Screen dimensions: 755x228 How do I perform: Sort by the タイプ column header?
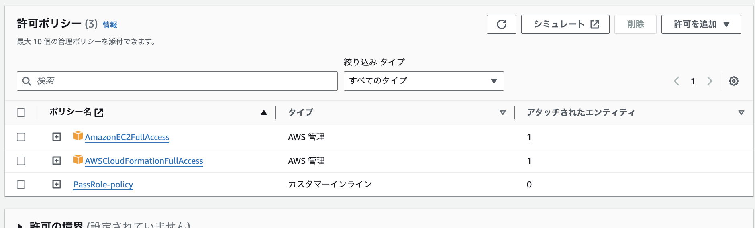(x=502, y=113)
